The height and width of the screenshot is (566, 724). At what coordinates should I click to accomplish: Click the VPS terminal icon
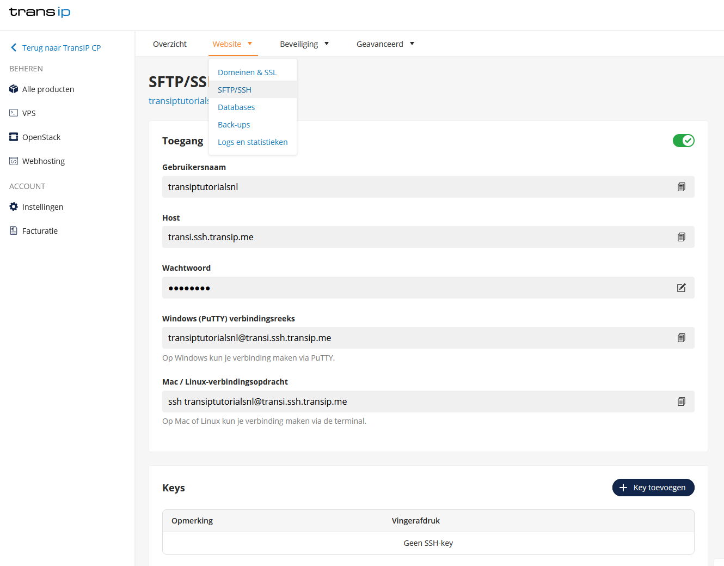14,113
